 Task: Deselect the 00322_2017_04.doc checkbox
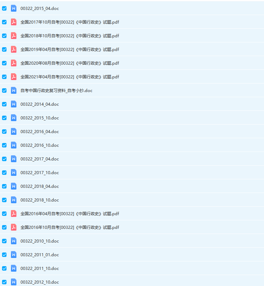(x=4, y=159)
